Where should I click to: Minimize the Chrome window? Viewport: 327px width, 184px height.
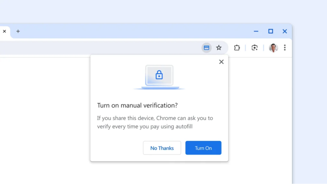pos(256,31)
